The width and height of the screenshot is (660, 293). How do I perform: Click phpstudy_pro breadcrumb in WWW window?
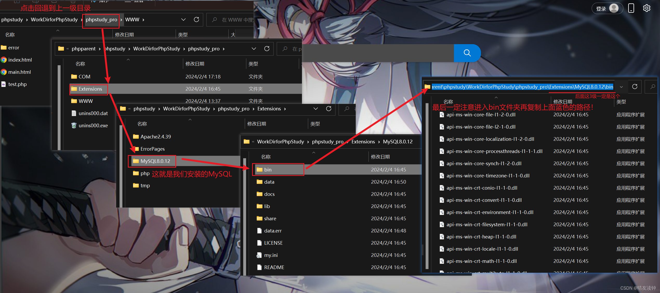(x=101, y=19)
